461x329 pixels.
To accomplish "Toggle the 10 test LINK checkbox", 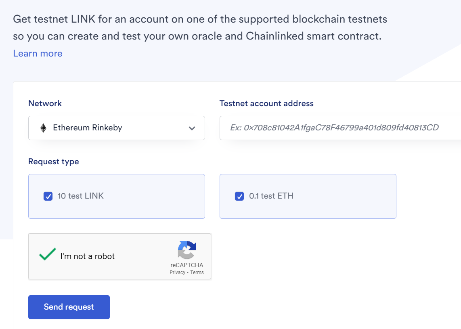I will coord(48,197).
